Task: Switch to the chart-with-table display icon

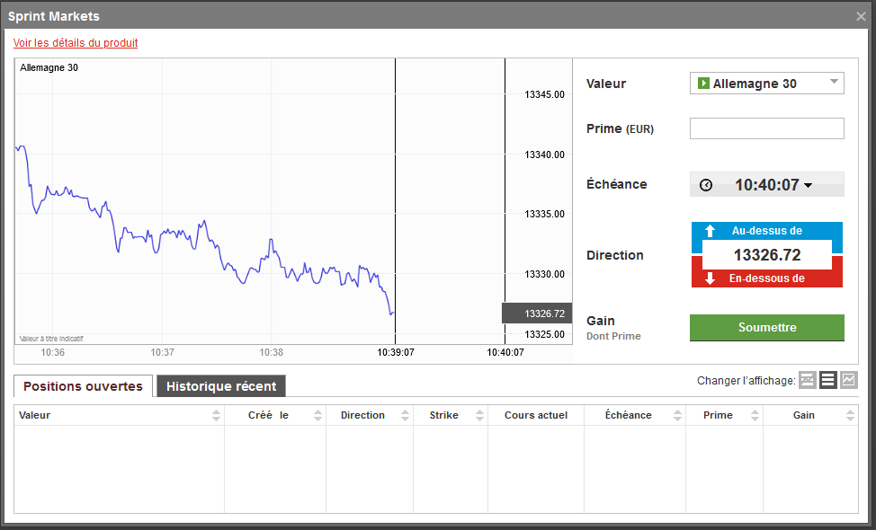Action: pyautogui.click(x=808, y=380)
